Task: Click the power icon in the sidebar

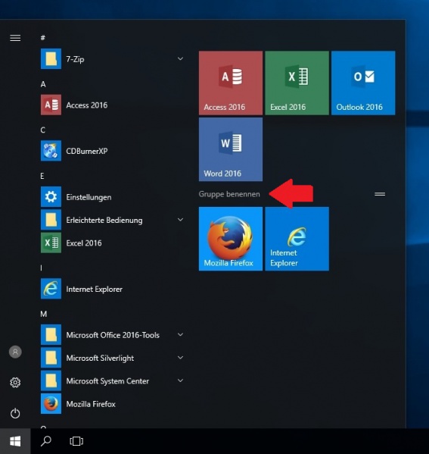Action: [x=15, y=413]
